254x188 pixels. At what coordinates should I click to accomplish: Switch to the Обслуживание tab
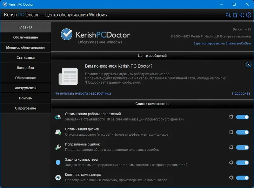click(x=25, y=37)
